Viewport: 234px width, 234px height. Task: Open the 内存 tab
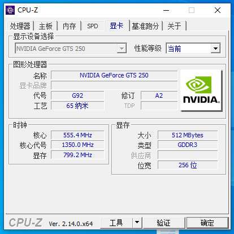70,26
